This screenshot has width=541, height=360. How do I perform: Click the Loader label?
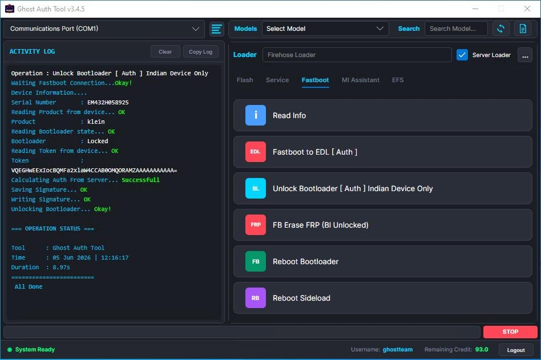point(245,55)
